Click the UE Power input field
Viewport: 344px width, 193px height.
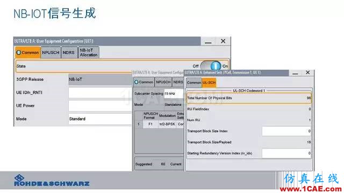101,106
